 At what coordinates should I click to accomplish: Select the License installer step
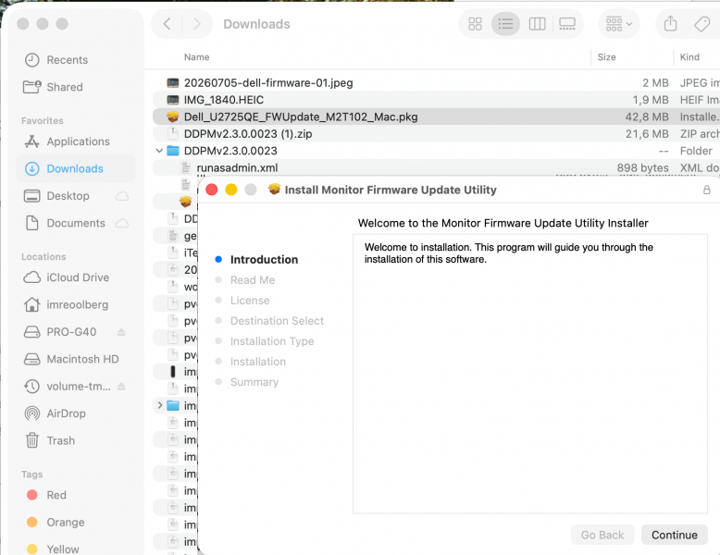point(250,301)
